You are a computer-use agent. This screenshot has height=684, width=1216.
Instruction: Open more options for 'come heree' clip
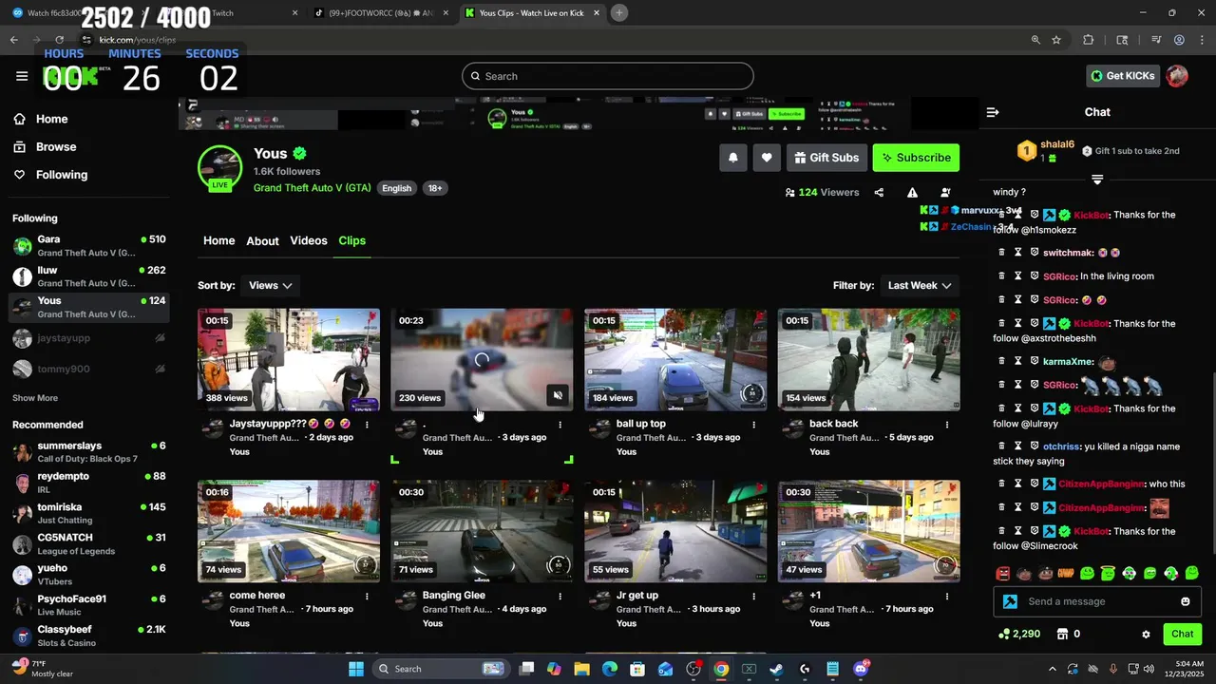coord(367,597)
